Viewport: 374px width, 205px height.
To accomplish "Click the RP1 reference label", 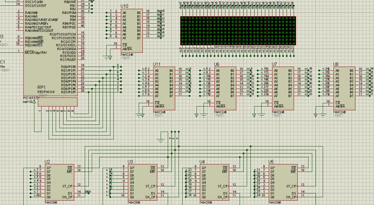I will click(41, 87).
